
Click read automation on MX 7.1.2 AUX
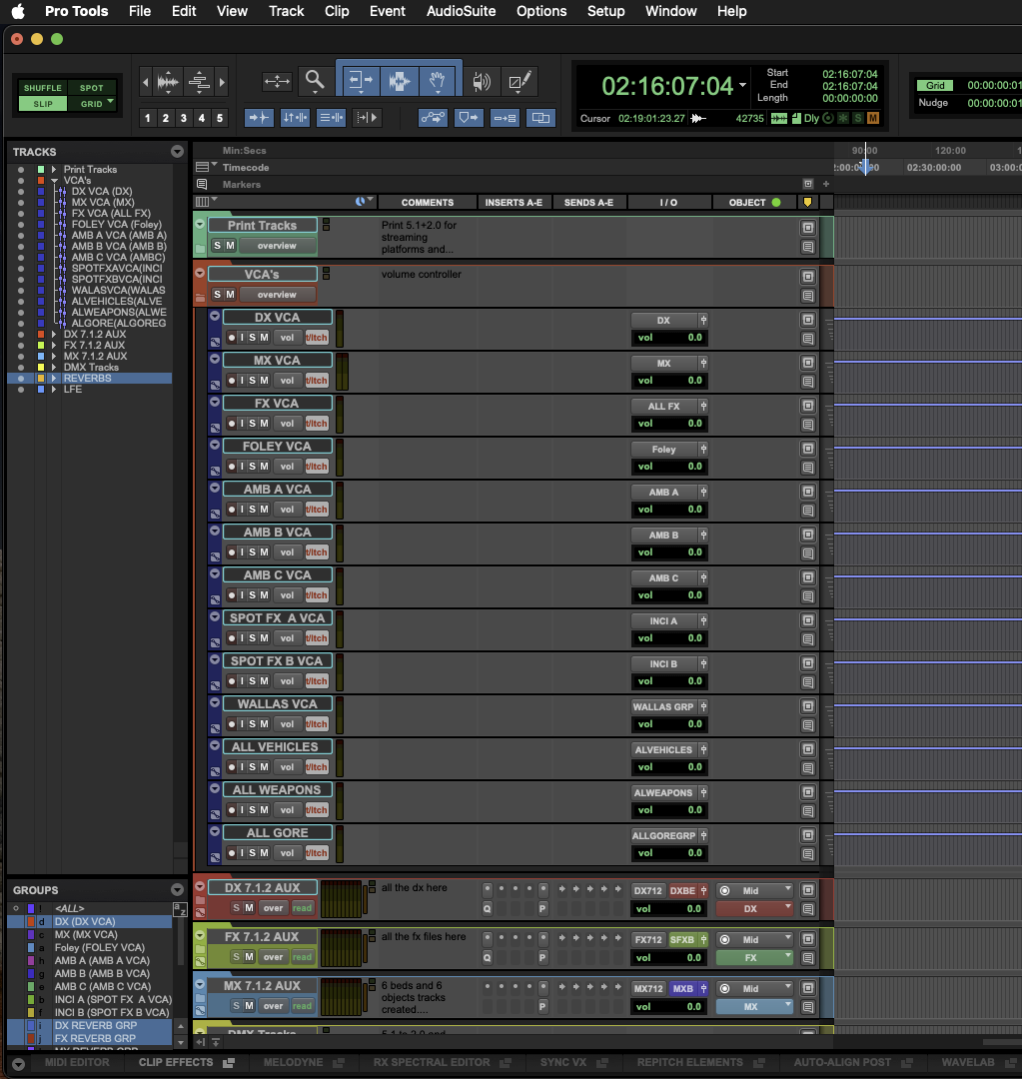pyautogui.click(x=302, y=1006)
